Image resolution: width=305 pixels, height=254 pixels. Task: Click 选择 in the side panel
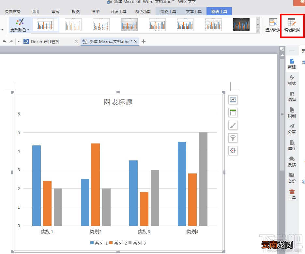click(292, 97)
